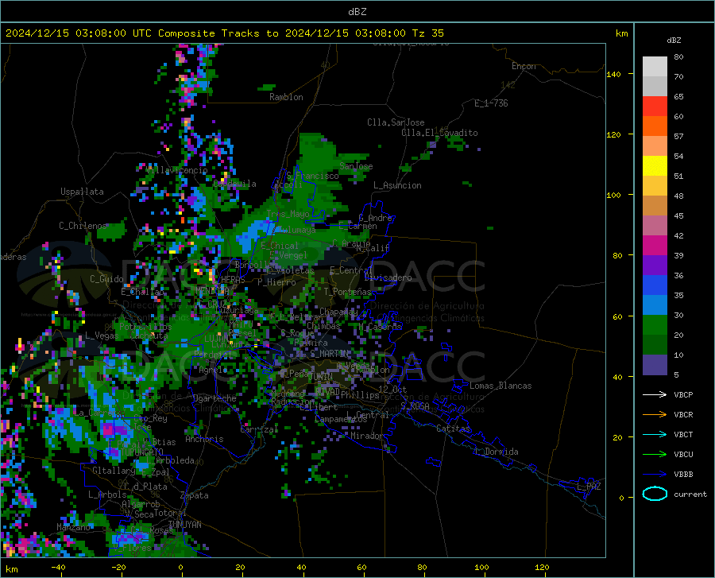The image size is (715, 578).
Task: Click the Uspallata place label
Action: [82, 192]
